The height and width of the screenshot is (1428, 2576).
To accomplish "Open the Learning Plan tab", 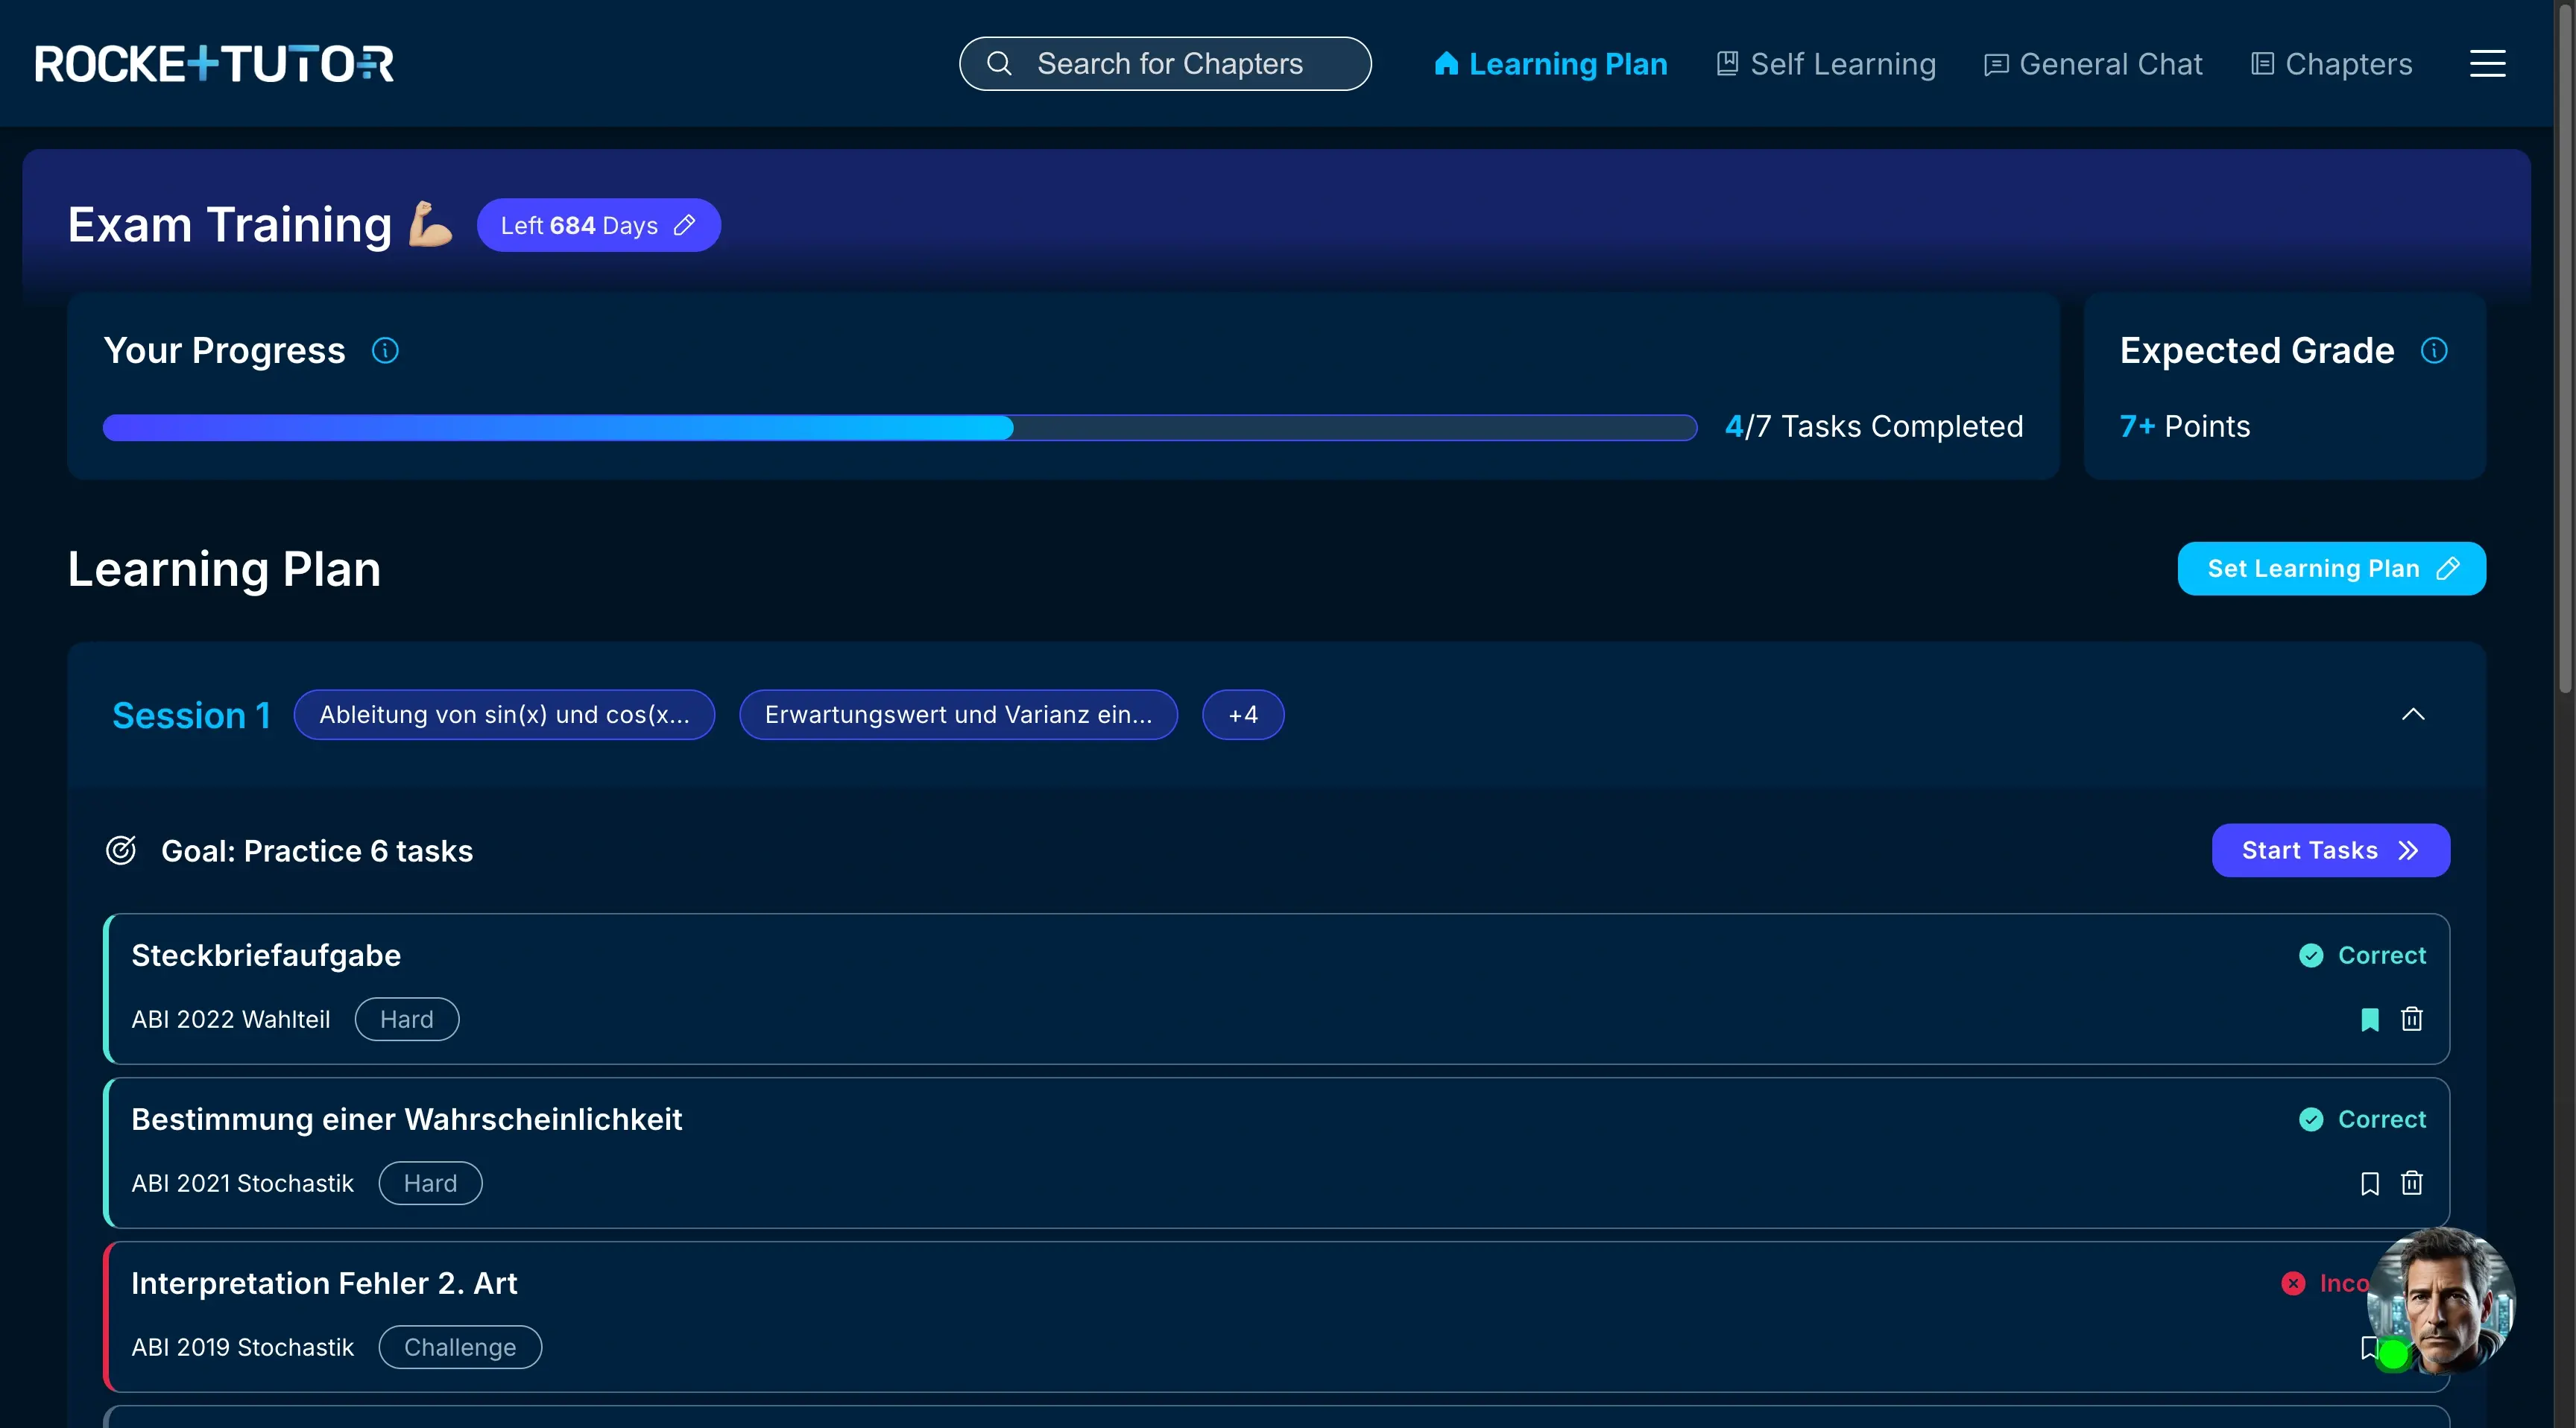I will pyautogui.click(x=1551, y=64).
